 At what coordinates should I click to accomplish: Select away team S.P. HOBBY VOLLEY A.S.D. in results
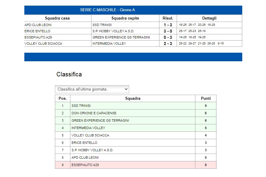point(113,31)
